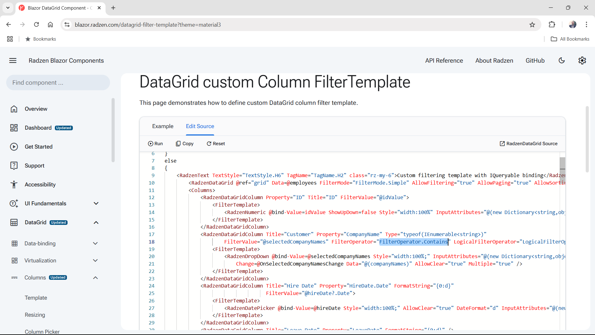Viewport: 595px width, 335px height.
Task: Collapse the DataGrid section chevron
Action: coord(96,222)
